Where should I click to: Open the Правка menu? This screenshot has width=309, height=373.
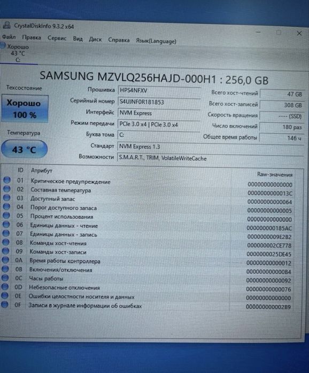pyautogui.click(x=32, y=37)
